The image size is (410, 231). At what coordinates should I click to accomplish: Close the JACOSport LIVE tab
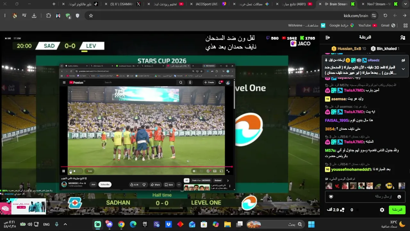(192, 4)
